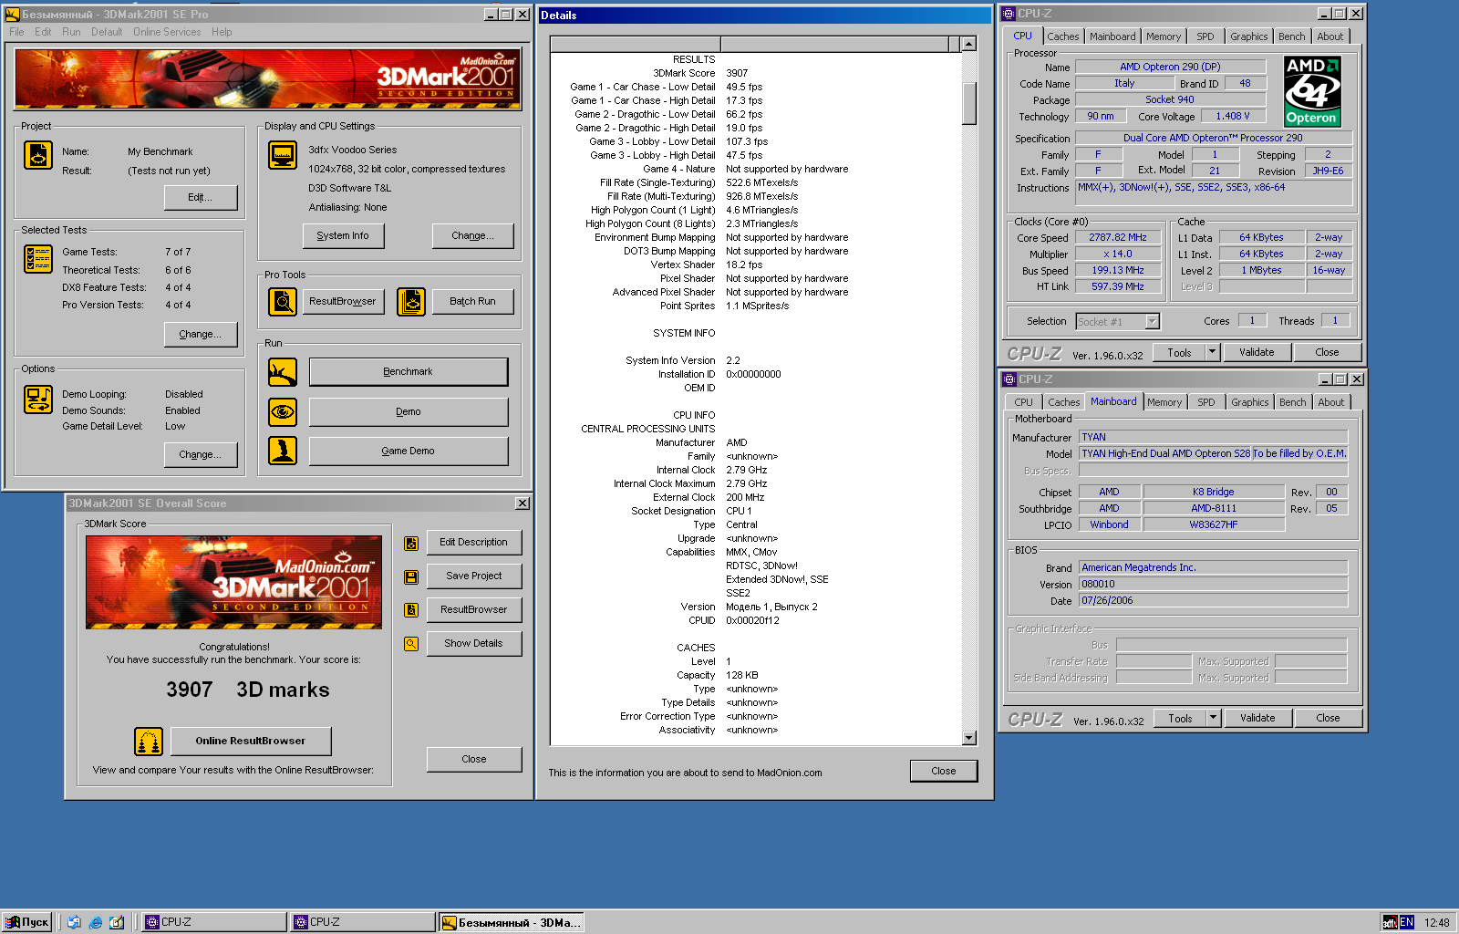Click the Game Demo joystick icon
The image size is (1459, 934).
[x=283, y=451]
